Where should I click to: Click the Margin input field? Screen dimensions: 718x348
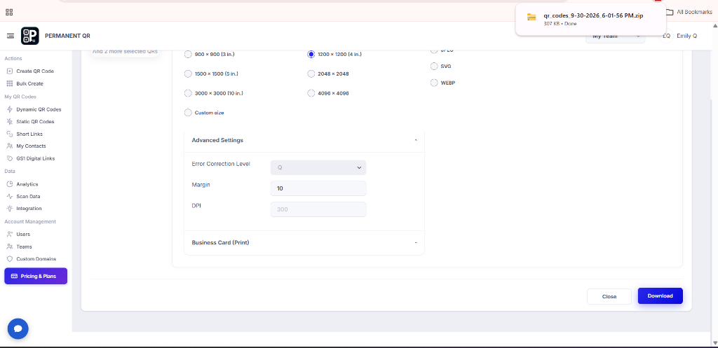318,188
